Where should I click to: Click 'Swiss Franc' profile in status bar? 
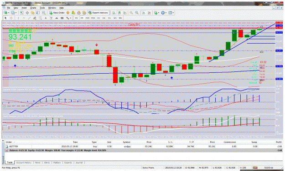click(148, 168)
